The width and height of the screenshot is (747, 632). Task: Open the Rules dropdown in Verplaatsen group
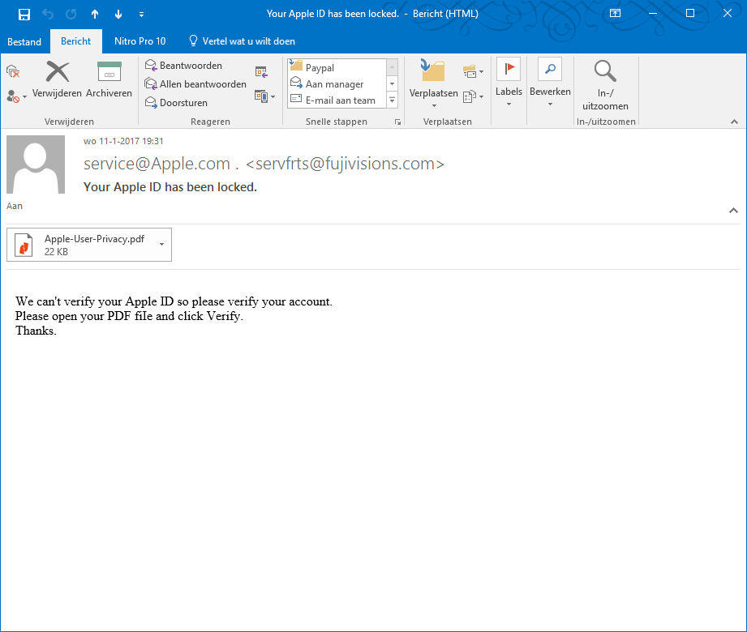(473, 72)
